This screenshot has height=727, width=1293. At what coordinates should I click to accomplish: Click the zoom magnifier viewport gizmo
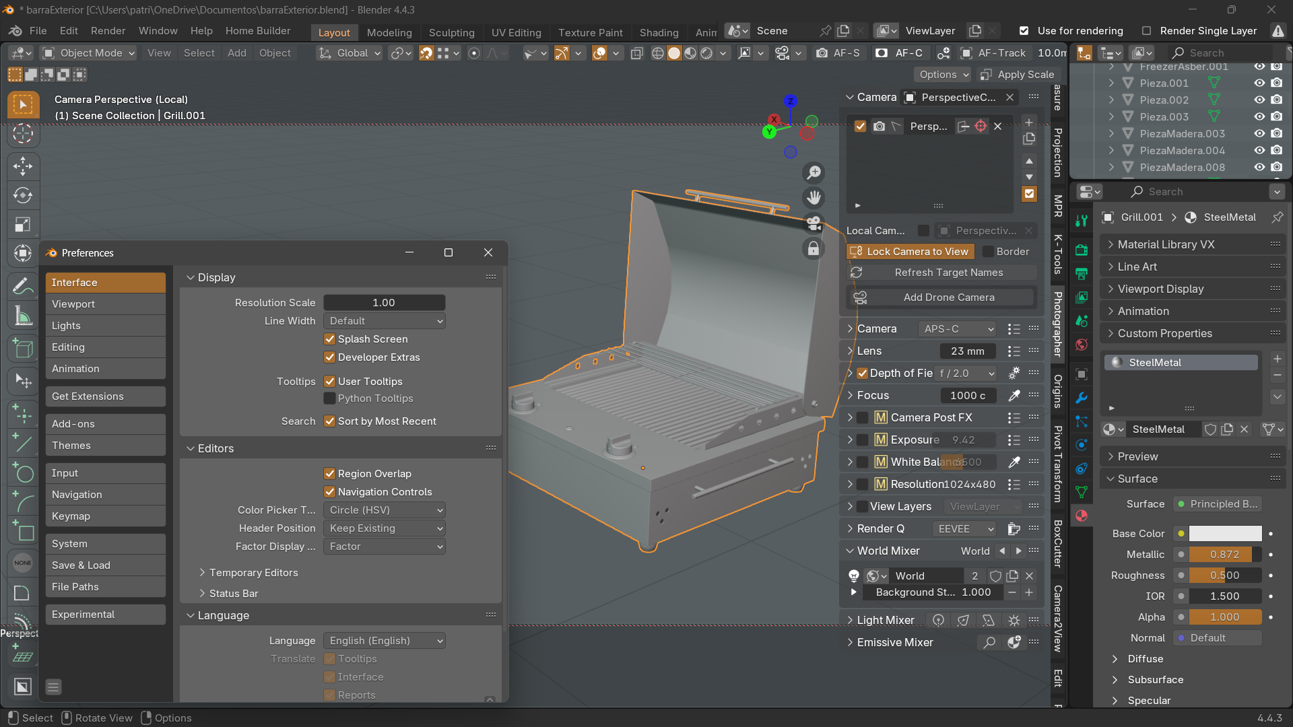click(x=814, y=173)
